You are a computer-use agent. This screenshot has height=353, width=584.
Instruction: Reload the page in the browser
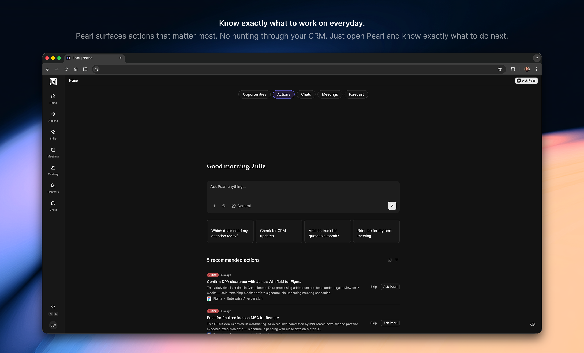66,69
